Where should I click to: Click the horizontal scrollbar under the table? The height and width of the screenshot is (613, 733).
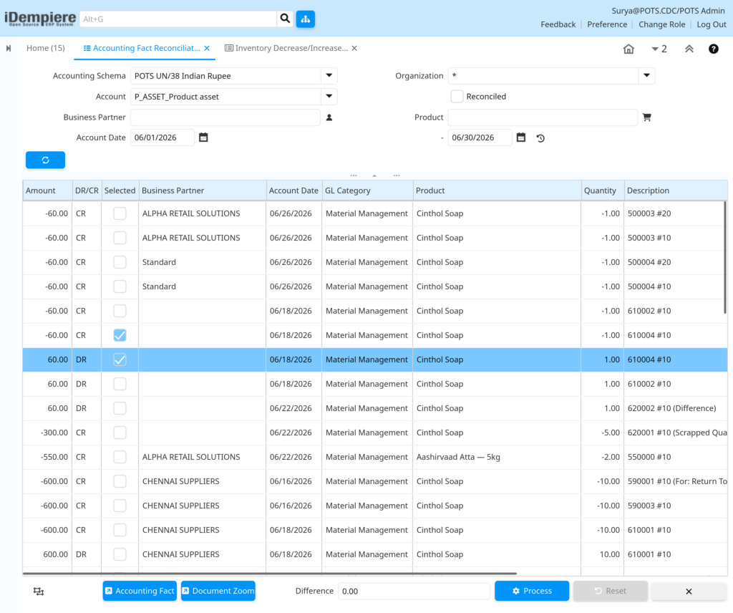(270, 574)
